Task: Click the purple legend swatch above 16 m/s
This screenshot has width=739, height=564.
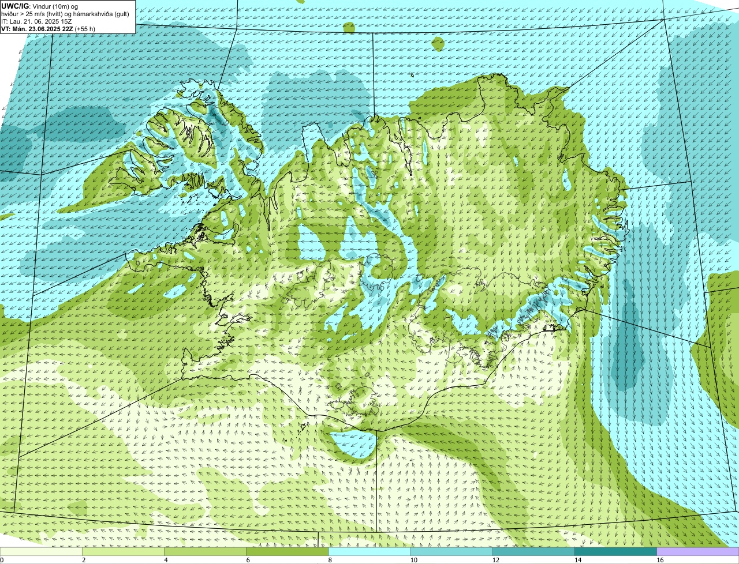Action: pos(698,552)
